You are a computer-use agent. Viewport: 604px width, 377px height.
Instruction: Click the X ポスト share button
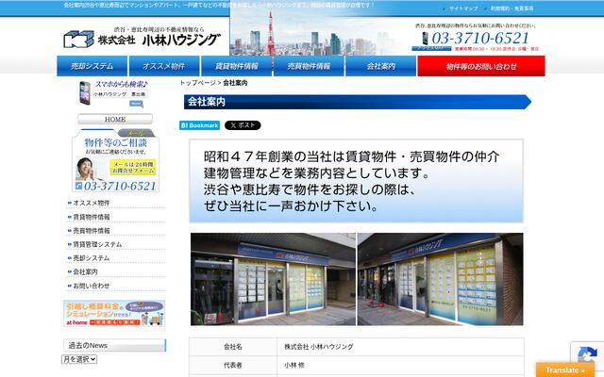(x=243, y=125)
